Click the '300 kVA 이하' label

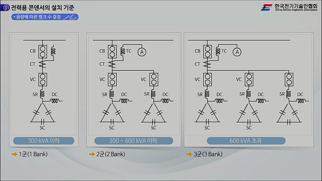[x=44, y=141]
